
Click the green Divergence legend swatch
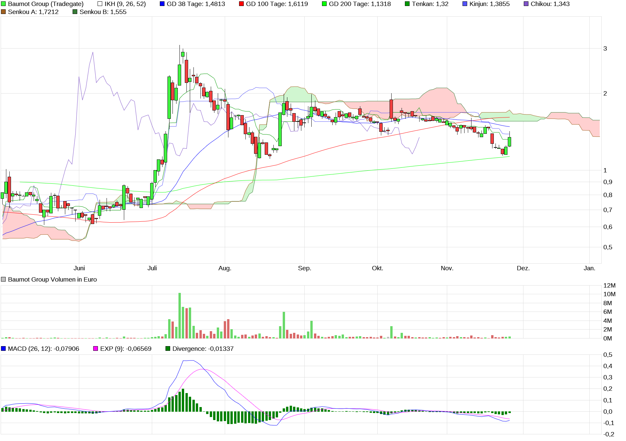coord(168,349)
